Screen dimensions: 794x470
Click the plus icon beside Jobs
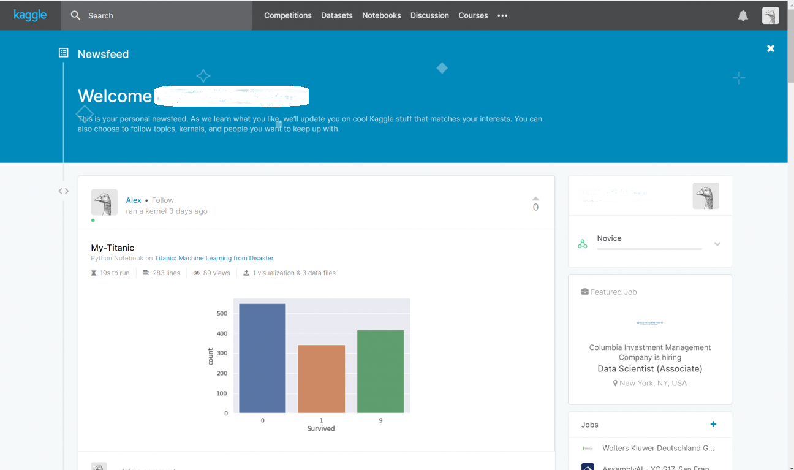(713, 424)
